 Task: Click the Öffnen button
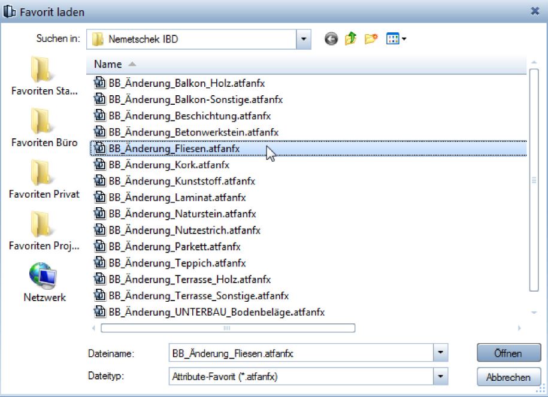pyautogui.click(x=508, y=353)
